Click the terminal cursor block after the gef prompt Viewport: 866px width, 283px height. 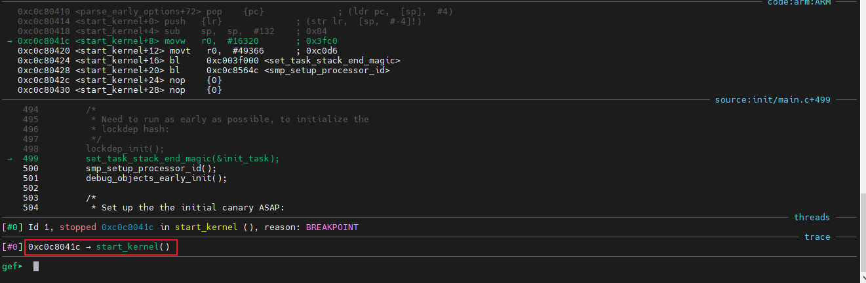pyautogui.click(x=36, y=266)
